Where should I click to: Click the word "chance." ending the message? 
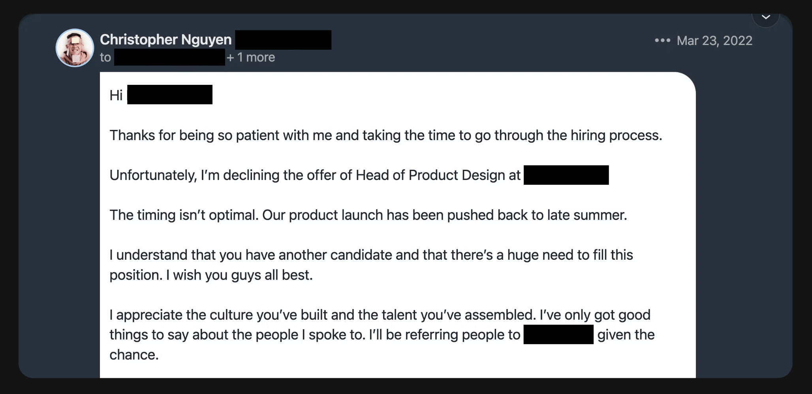tap(134, 355)
